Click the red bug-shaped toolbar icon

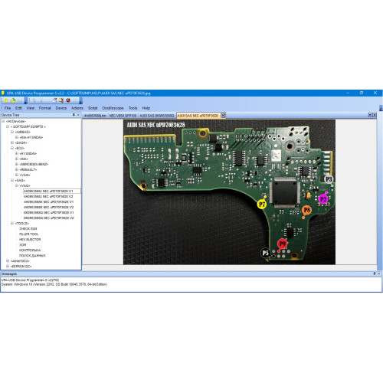coord(68,100)
